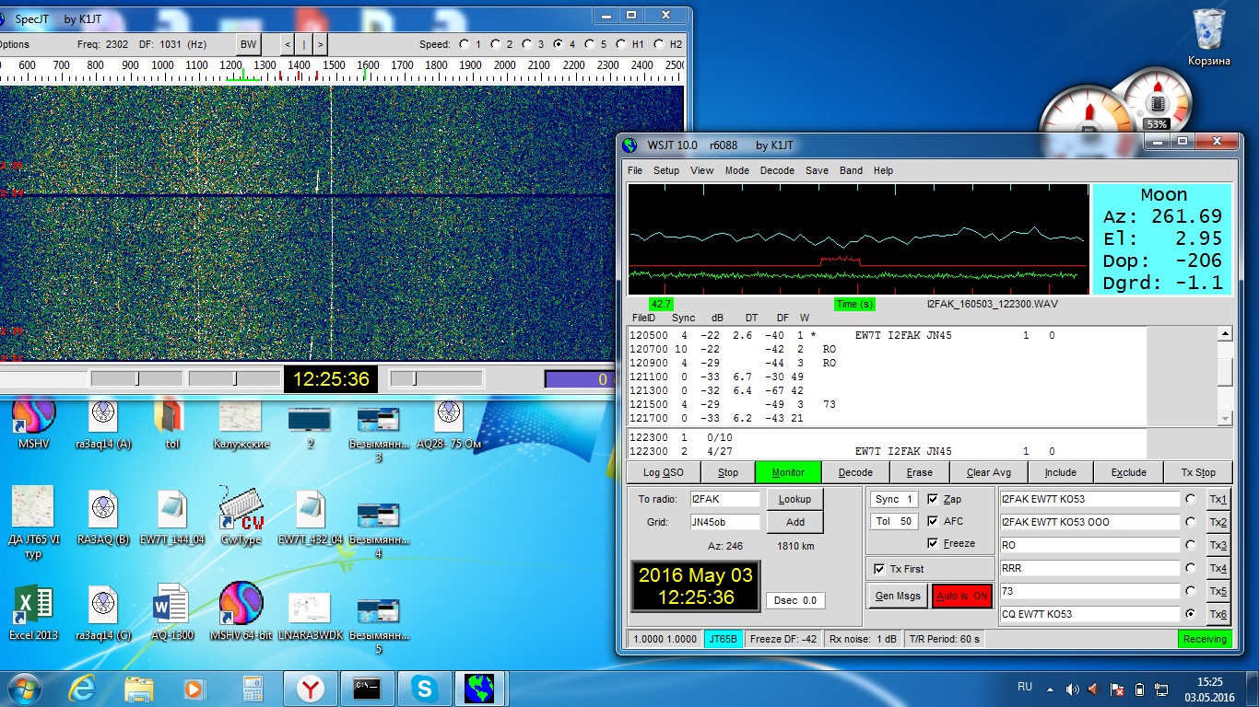Screen dimensions: 1259x707
Task: Toggle the Zap checkbox
Action: coord(933,499)
